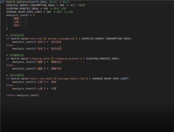174x132 pixels.
Task: Click the value 100 for AVERAGE_HEART_RATE_LIMIT
Action: point(48,12)
